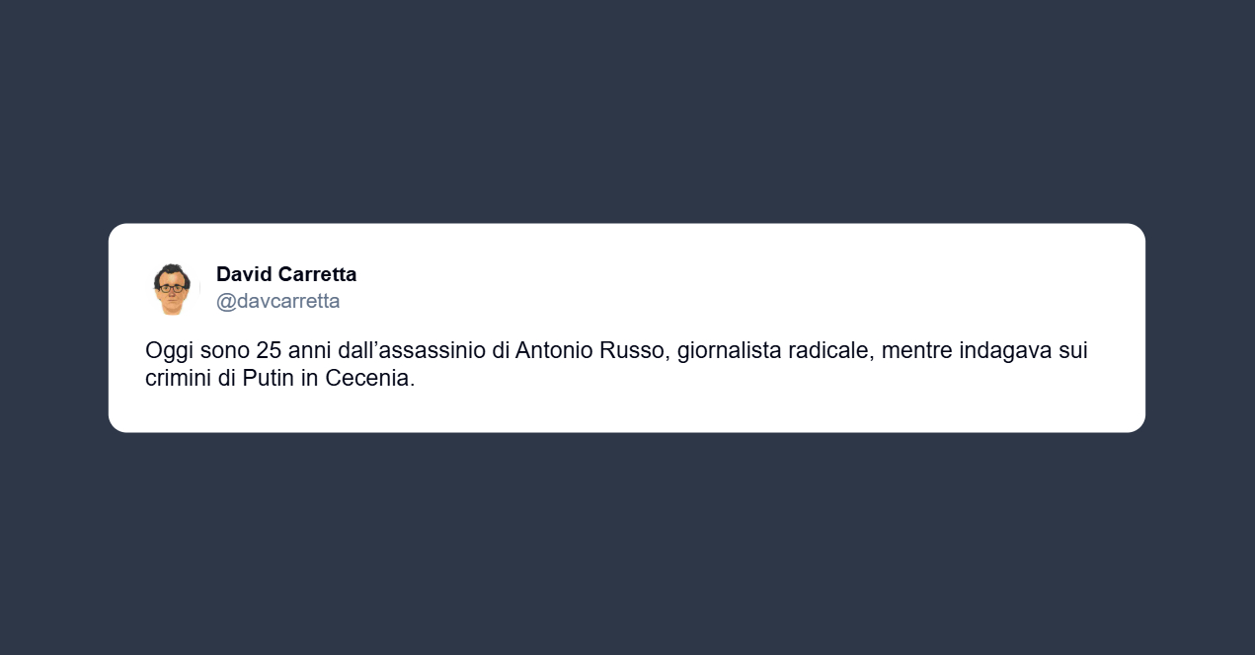Click David Carretta's profile avatar

pos(172,288)
